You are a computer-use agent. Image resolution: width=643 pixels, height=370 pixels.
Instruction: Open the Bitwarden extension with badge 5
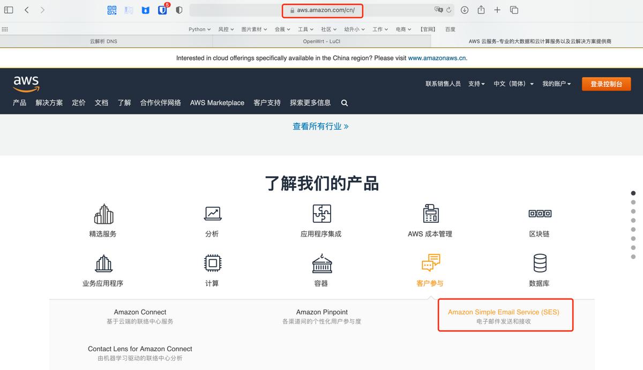click(x=163, y=10)
